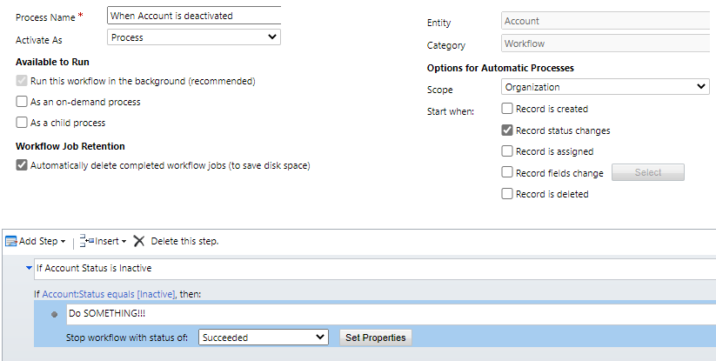Open the Scope Organization dropdown

[x=605, y=87]
